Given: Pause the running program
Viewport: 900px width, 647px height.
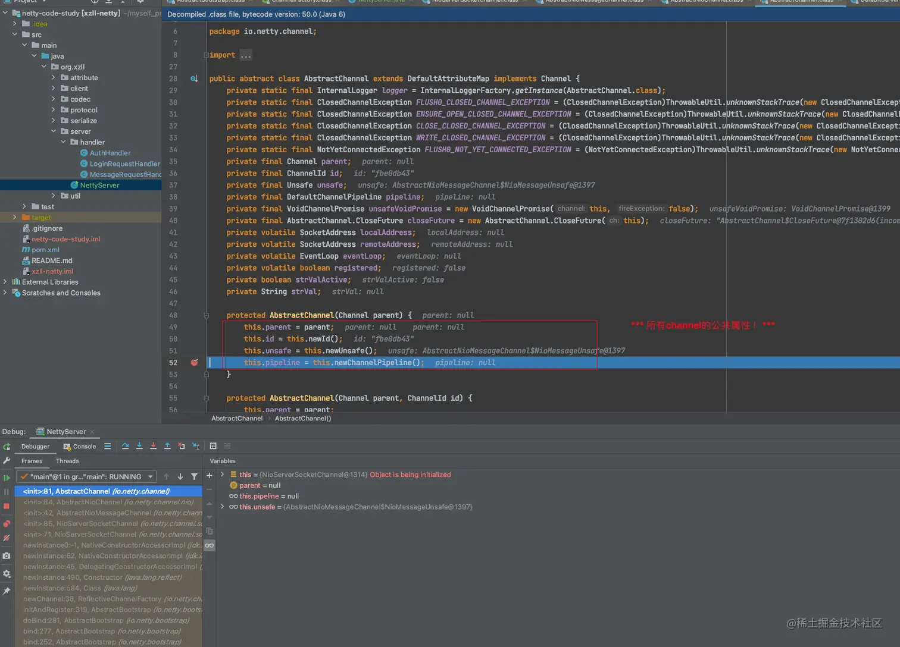Looking at the screenshot, I should [7, 492].
